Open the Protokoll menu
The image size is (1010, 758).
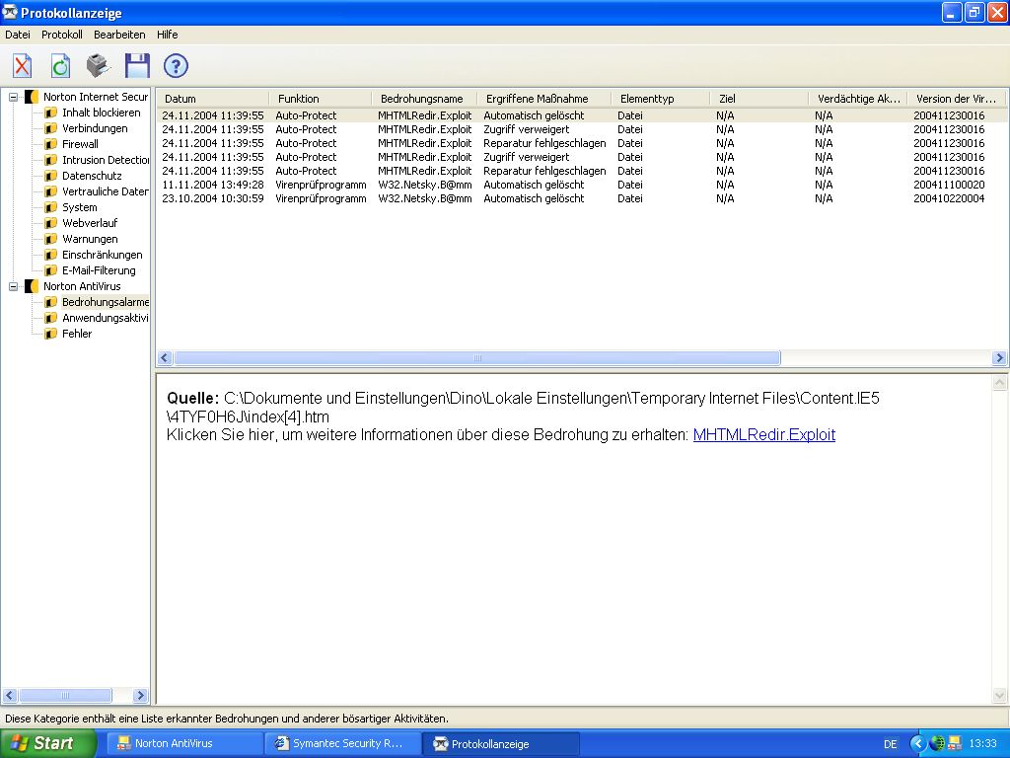(62, 35)
